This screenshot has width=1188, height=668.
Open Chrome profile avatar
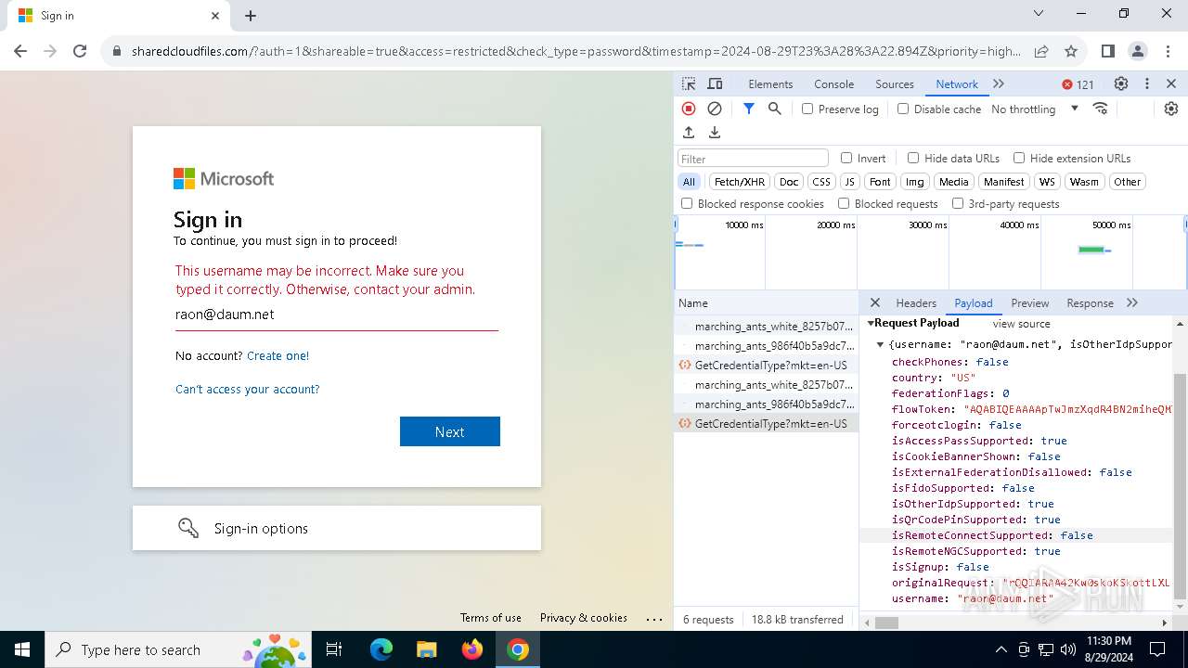pos(1138,52)
